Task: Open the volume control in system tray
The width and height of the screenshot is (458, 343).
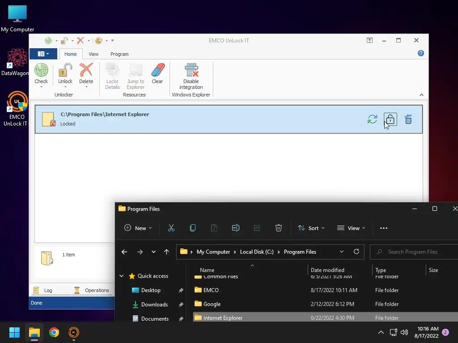Action: 404,332
